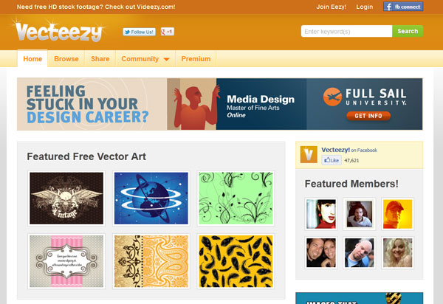Click the fb connect button
Image resolution: width=443 pixels, height=304 pixels.
coord(403,7)
